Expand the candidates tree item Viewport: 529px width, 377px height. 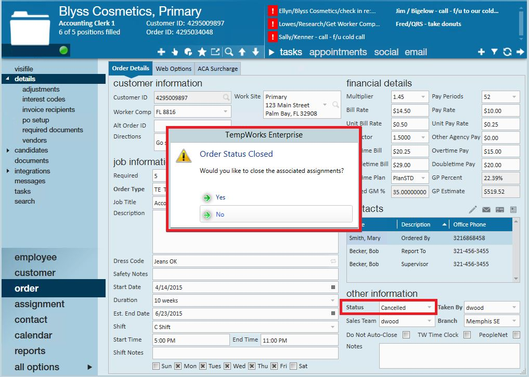pos(8,150)
